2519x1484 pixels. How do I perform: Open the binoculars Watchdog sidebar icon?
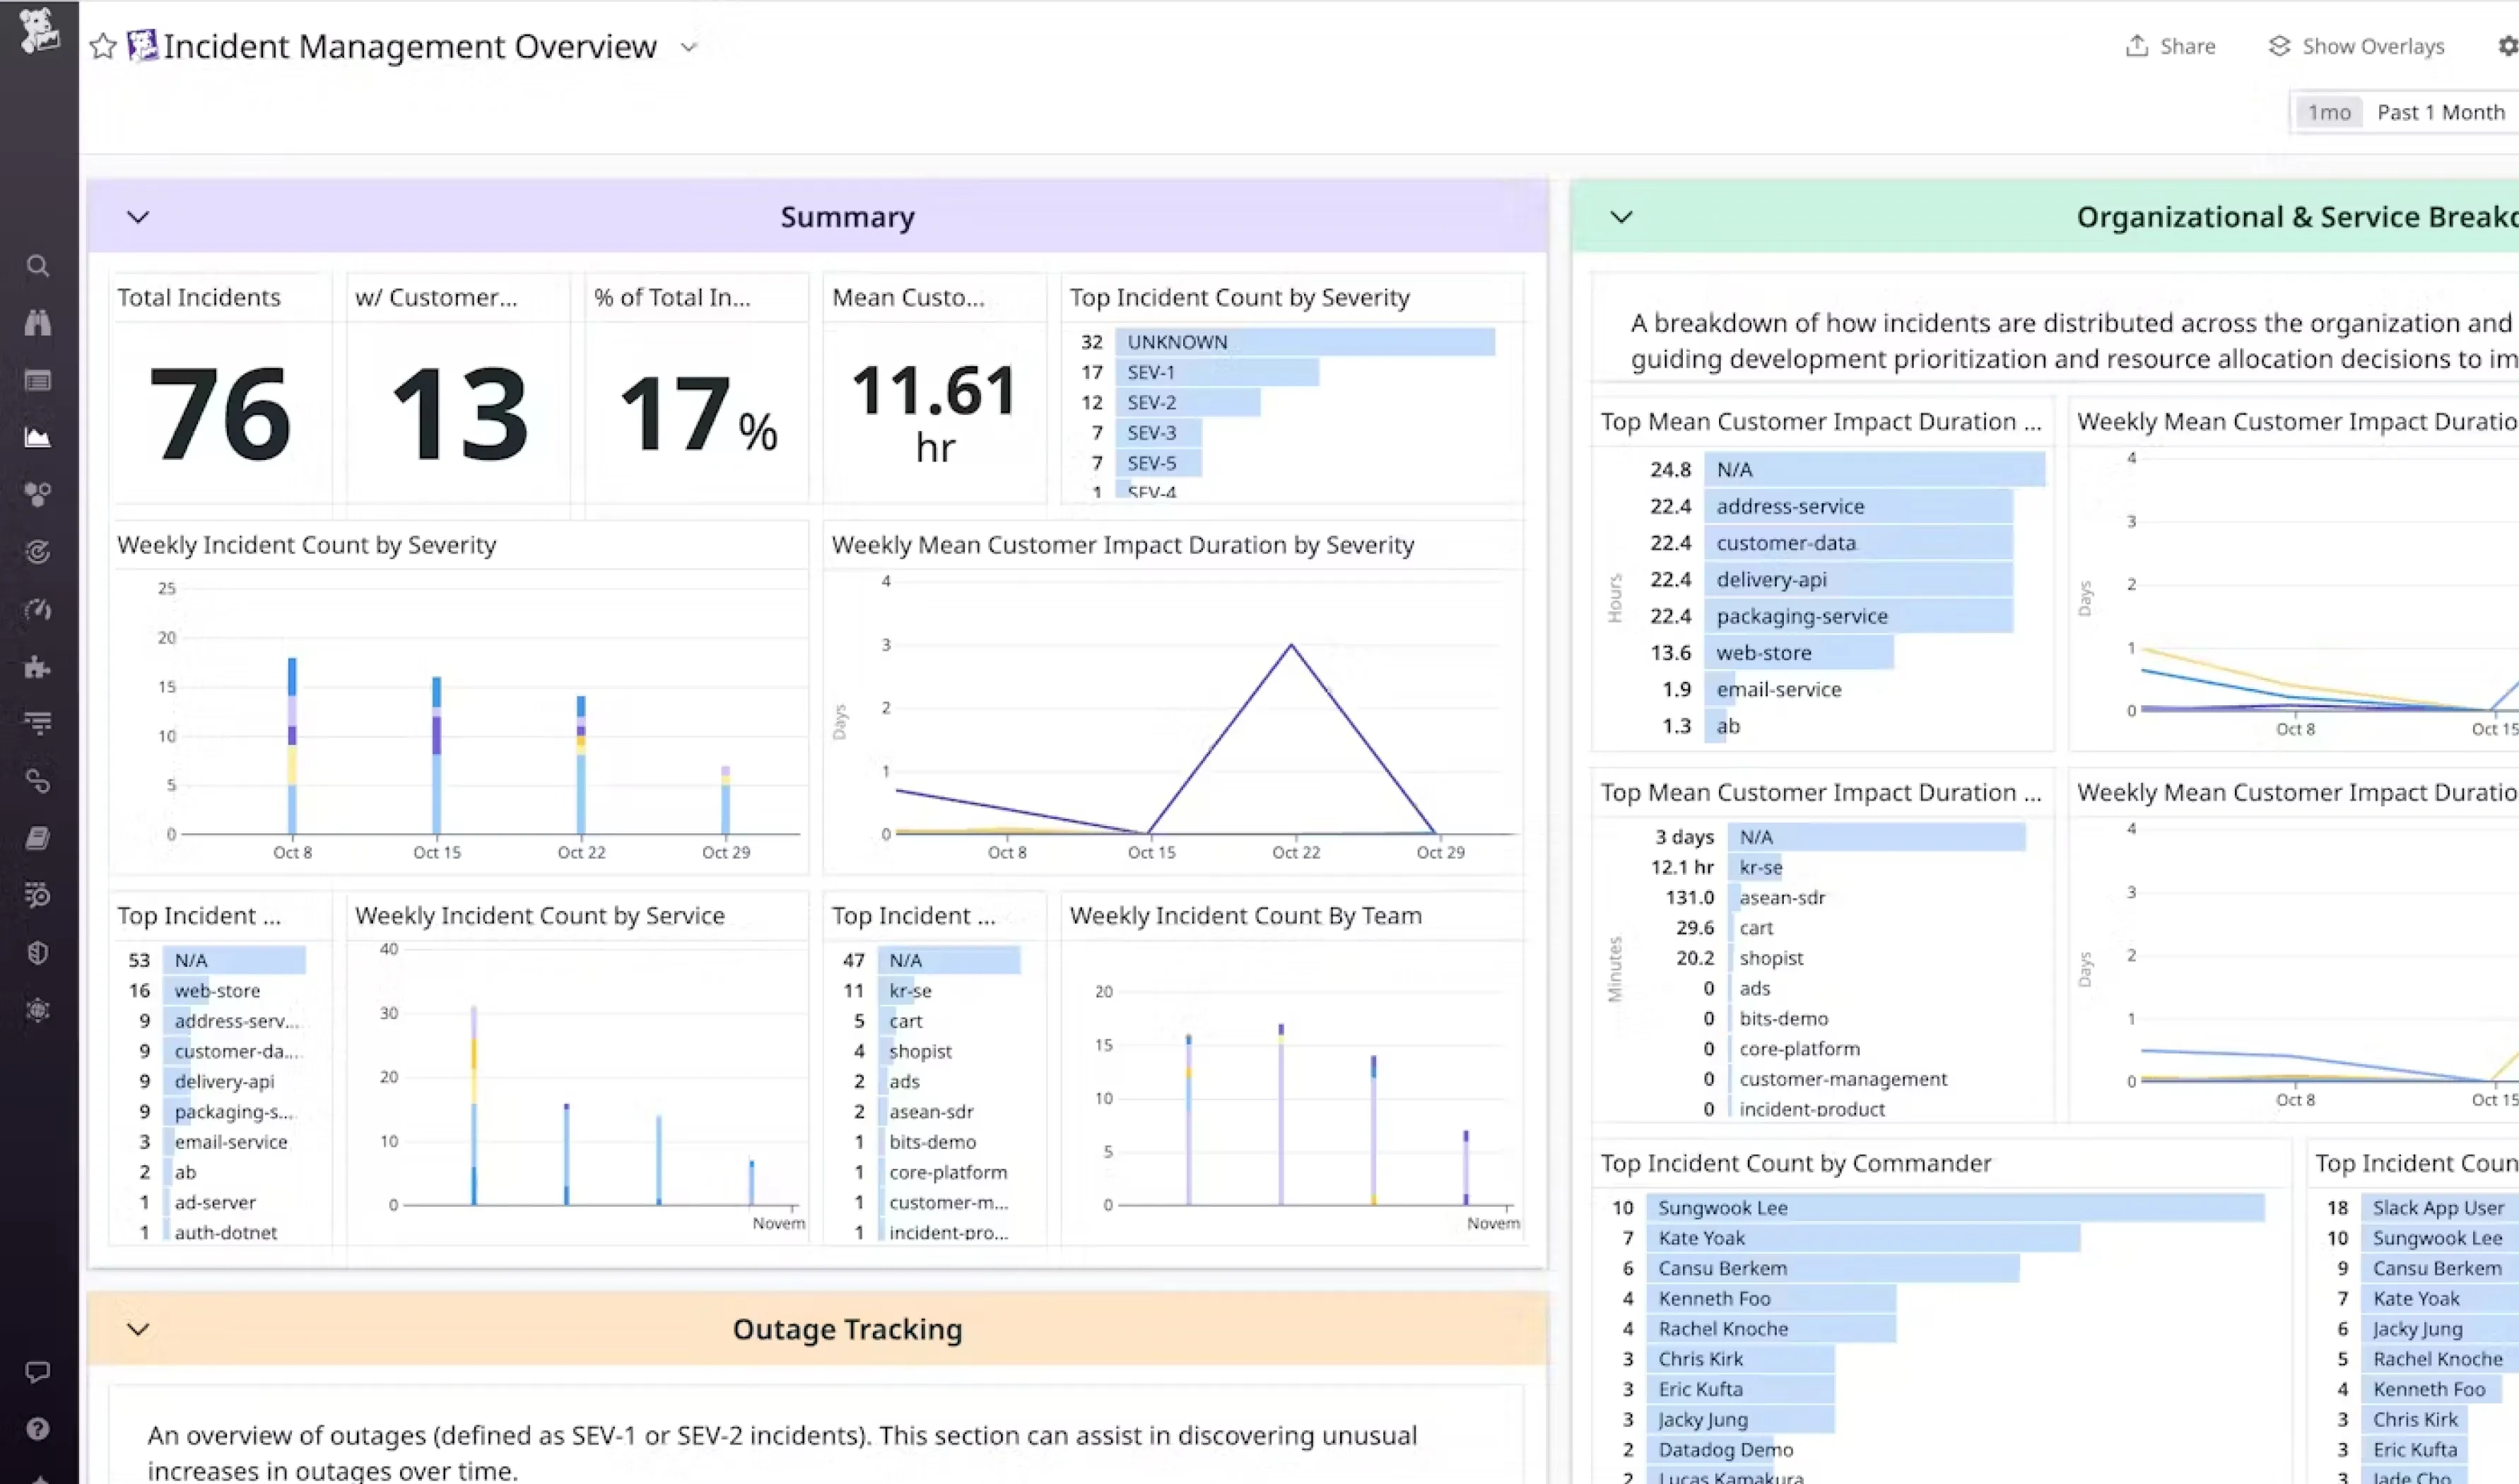click(x=38, y=323)
